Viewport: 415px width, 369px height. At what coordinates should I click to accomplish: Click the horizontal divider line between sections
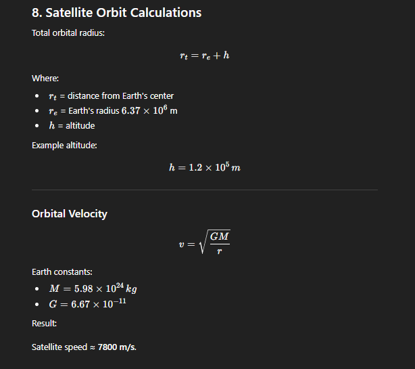pyautogui.click(x=204, y=190)
